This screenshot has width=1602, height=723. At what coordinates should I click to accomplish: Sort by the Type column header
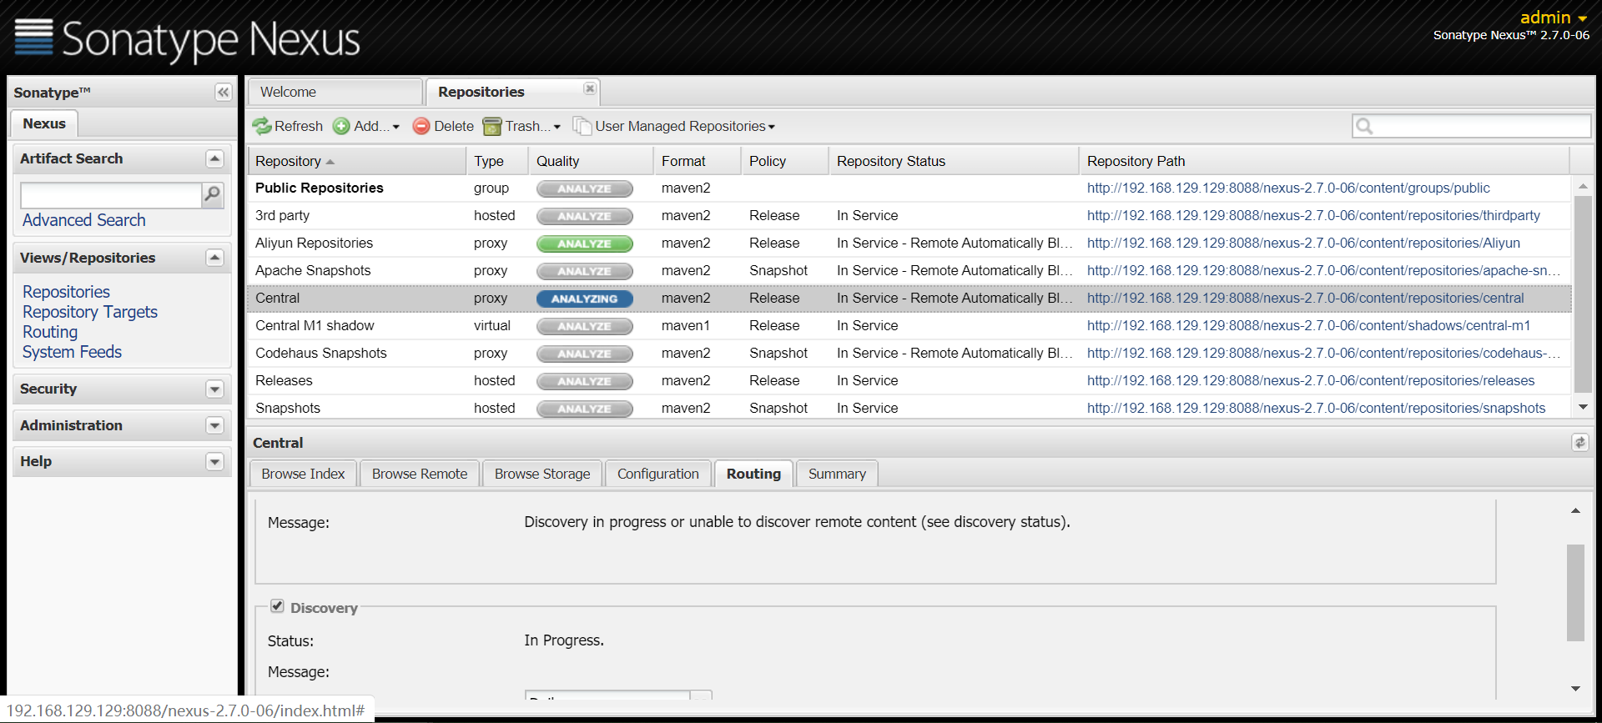497,161
